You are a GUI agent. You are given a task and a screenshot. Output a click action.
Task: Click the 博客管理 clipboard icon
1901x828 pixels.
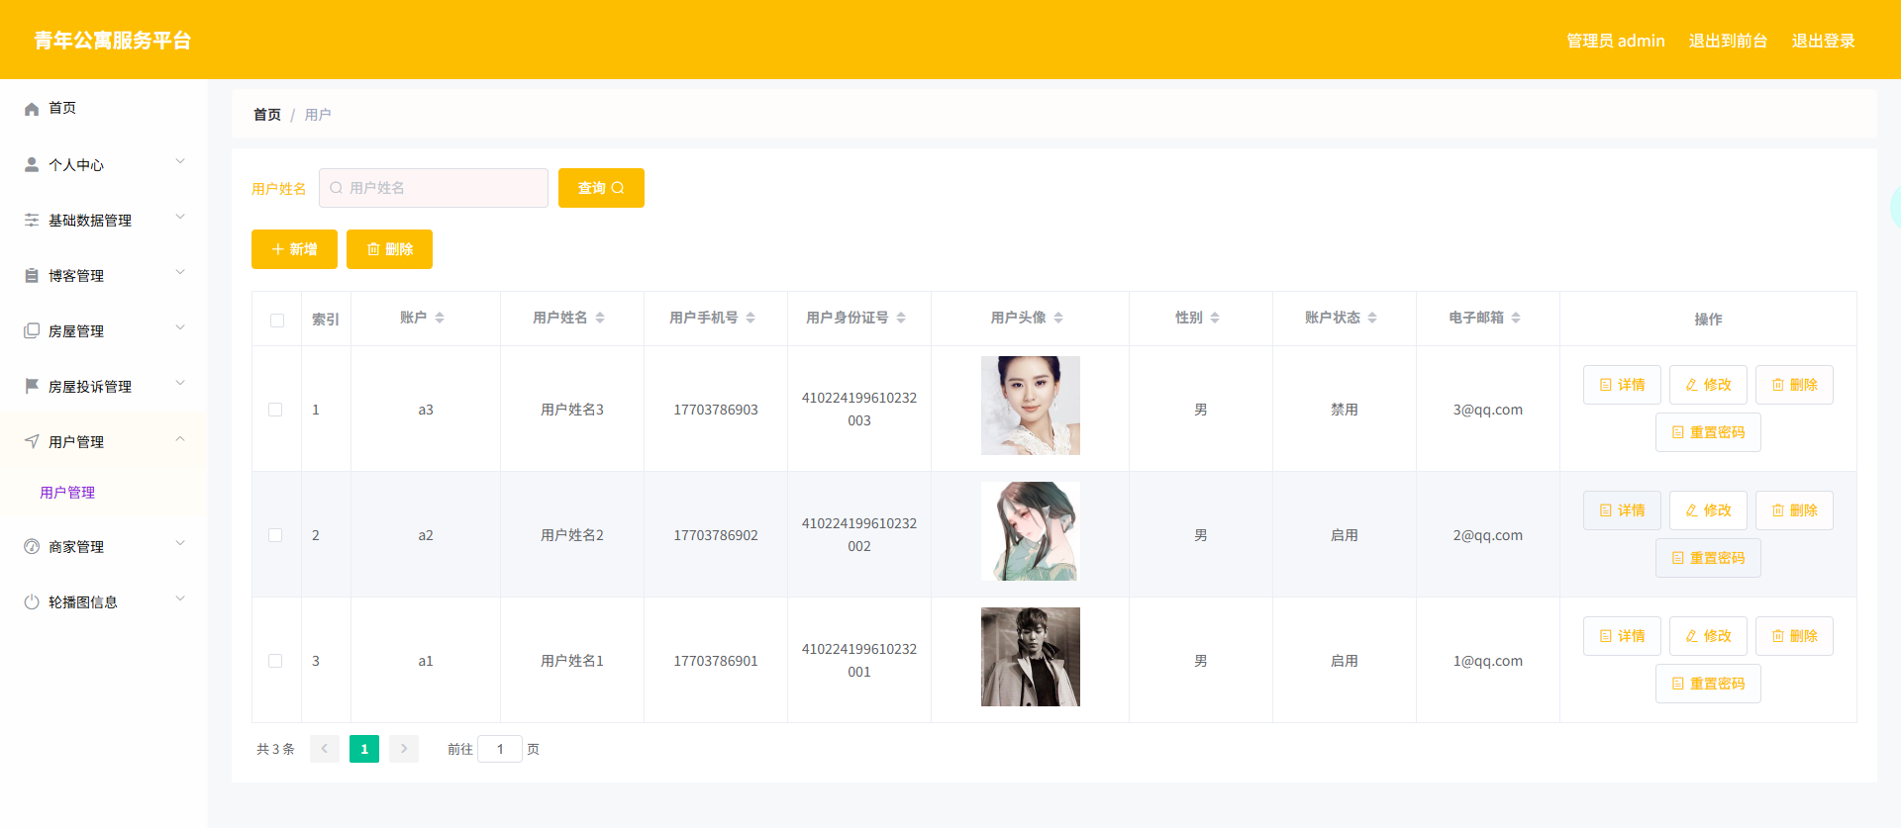tap(32, 275)
